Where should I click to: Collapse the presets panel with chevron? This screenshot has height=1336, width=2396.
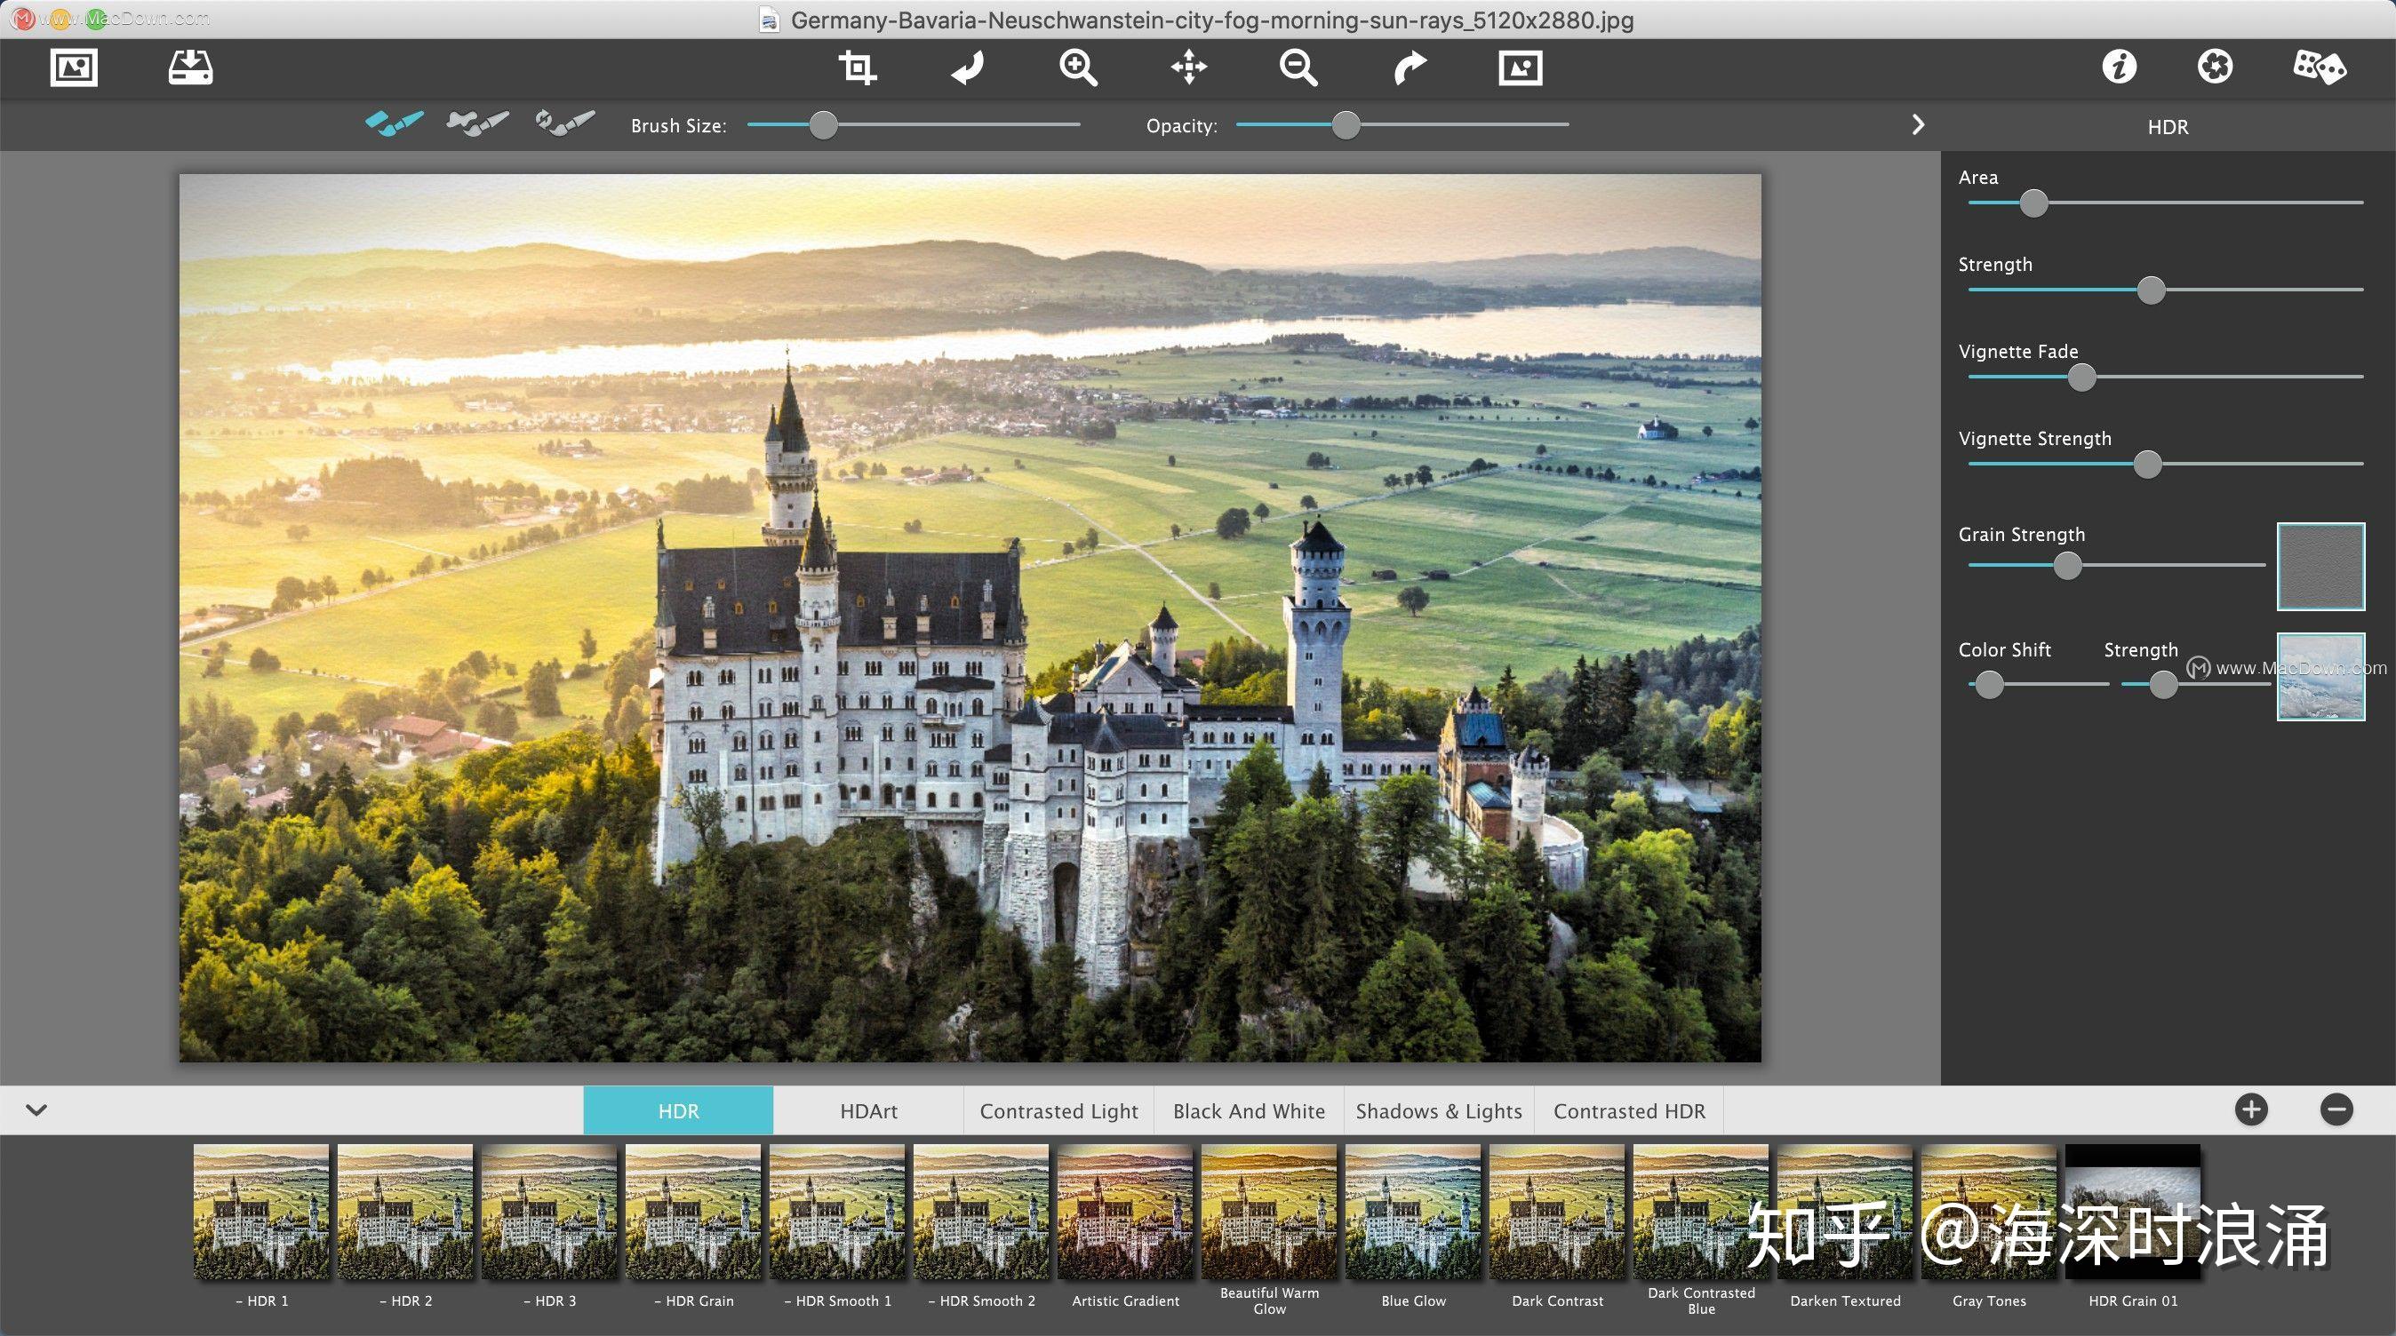[36, 1109]
